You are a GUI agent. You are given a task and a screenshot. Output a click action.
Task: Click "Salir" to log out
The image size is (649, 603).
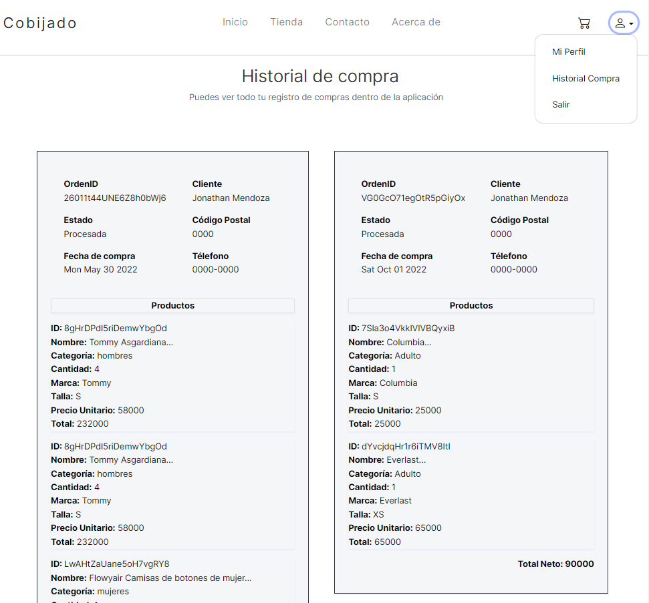click(x=561, y=104)
